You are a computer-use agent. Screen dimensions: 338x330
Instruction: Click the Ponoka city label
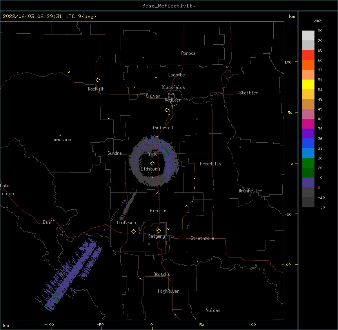188,53
